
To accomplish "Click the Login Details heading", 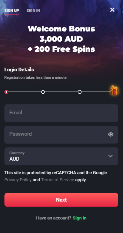I will (19, 70).
